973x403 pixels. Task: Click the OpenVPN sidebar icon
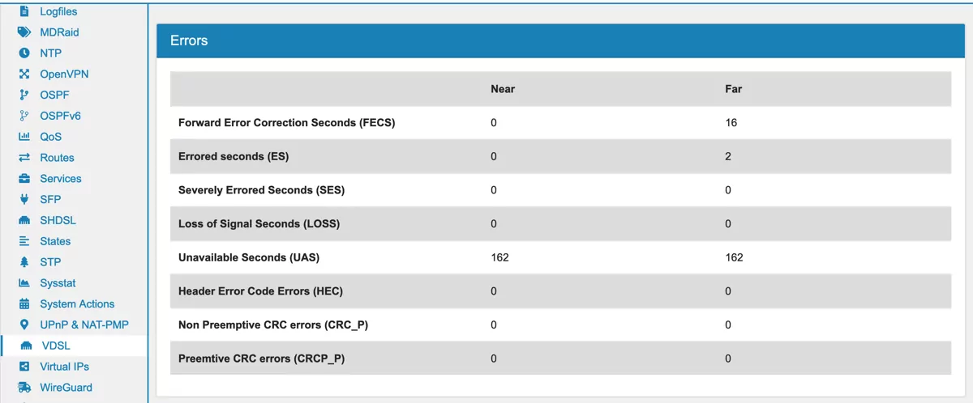(x=24, y=74)
